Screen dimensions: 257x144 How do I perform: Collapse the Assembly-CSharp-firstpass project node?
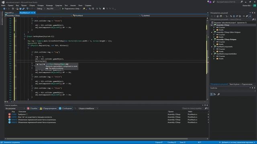(x=212, y=40)
